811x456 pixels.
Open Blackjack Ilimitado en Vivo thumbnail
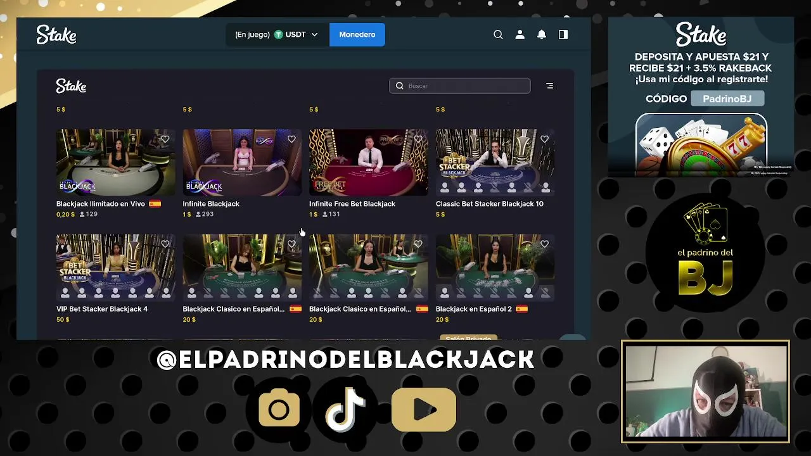tap(116, 163)
